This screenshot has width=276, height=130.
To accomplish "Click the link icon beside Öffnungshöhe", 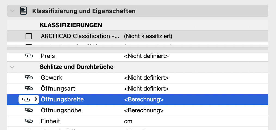I will point(29,110).
